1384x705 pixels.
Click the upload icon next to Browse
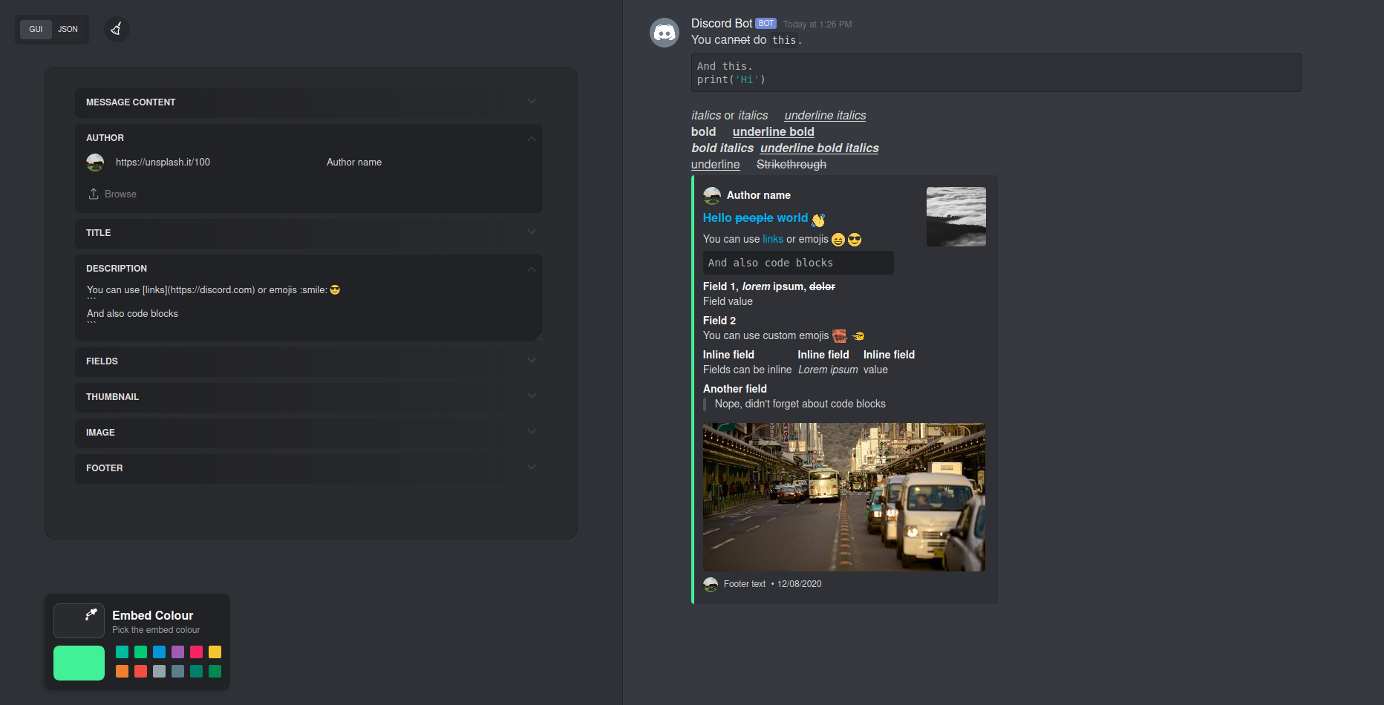coord(94,194)
